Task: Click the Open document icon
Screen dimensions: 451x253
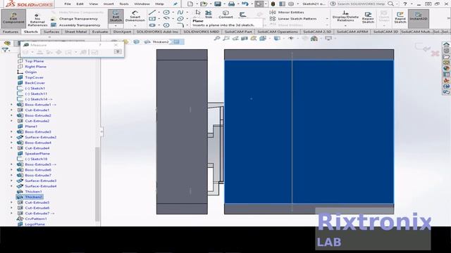Action: click(204, 4)
